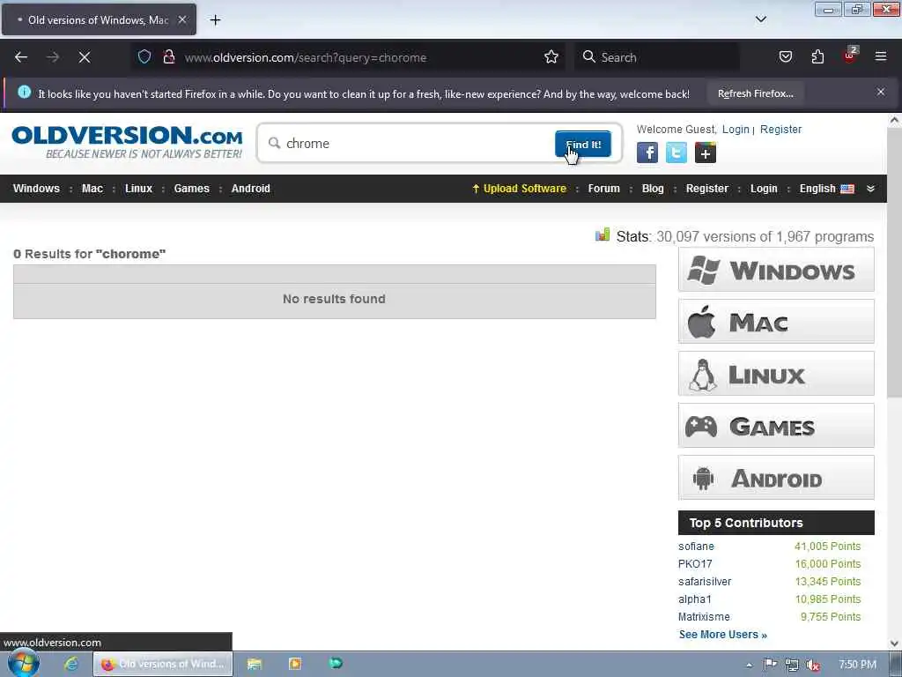
Task: Open Blog in navigation bar
Action: (653, 189)
